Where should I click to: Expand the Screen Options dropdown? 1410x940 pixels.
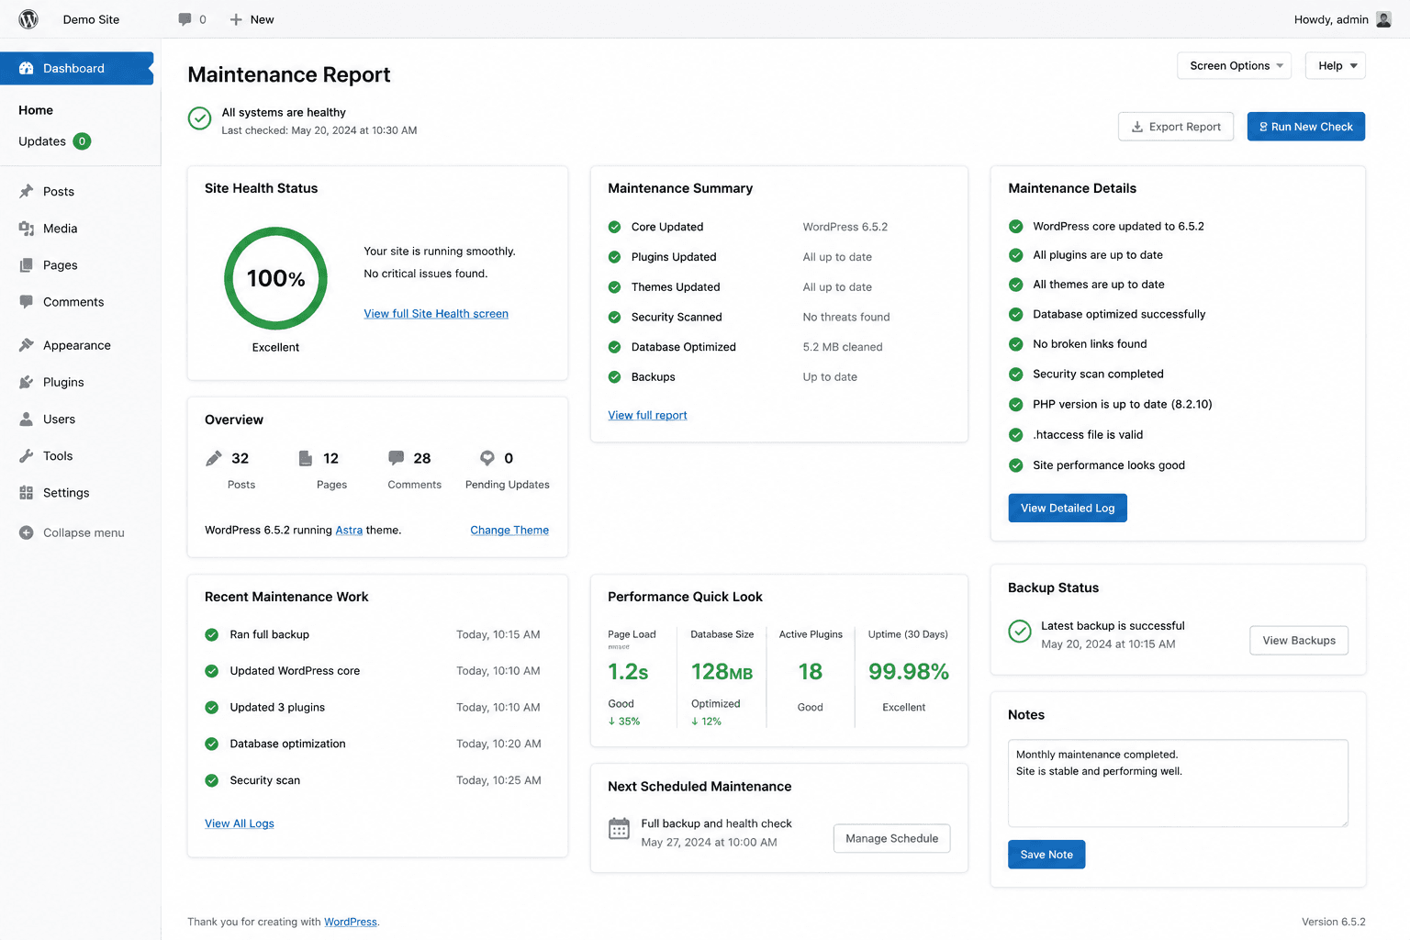(x=1235, y=65)
